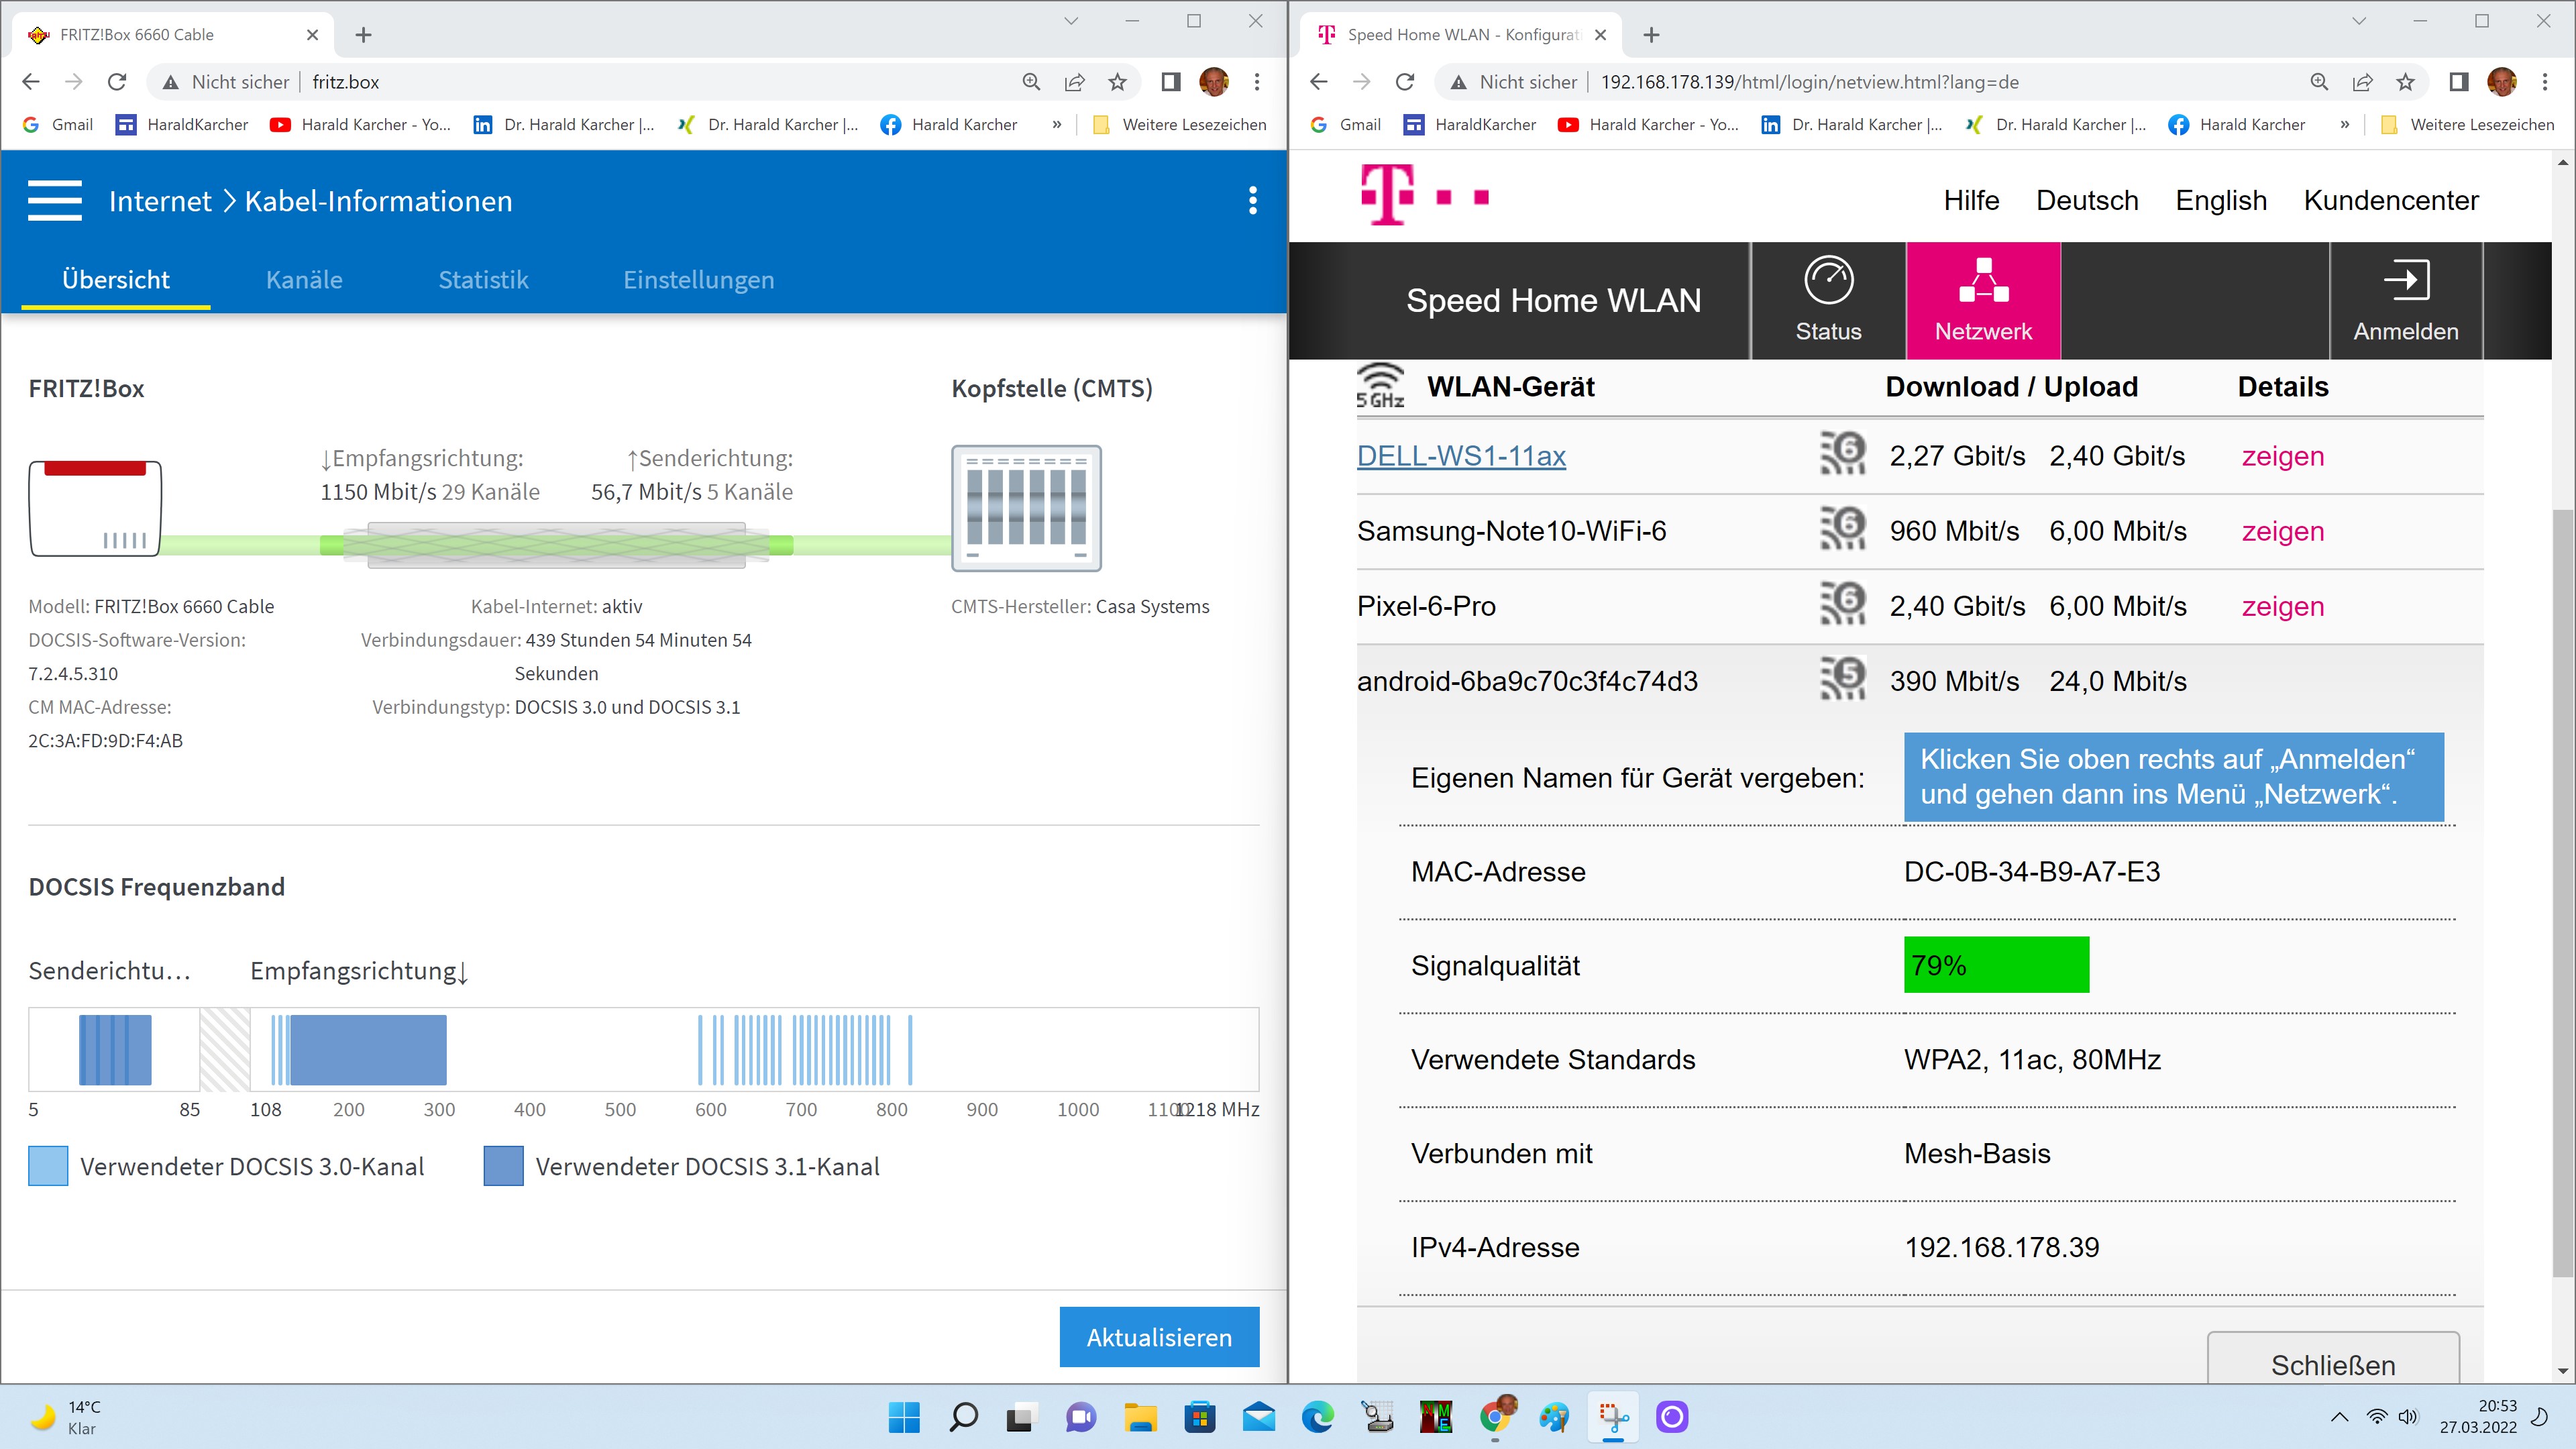The image size is (2576, 1449).
Task: Open tab search dropdown in right browser
Action: [2358, 21]
